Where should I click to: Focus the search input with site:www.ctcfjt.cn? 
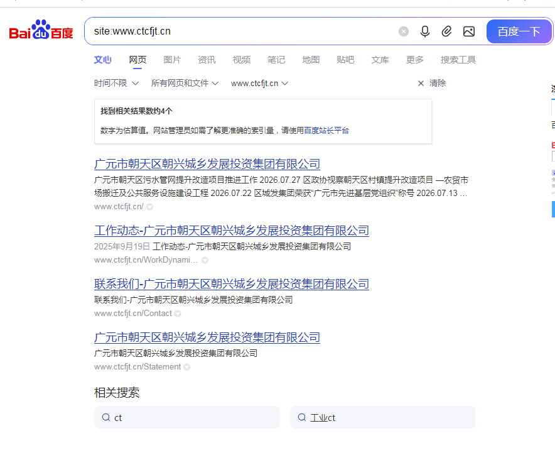coord(240,31)
